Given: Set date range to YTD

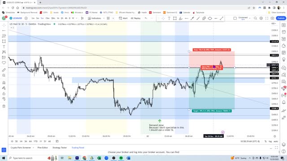Looking at the screenshot, I should point(35,141).
